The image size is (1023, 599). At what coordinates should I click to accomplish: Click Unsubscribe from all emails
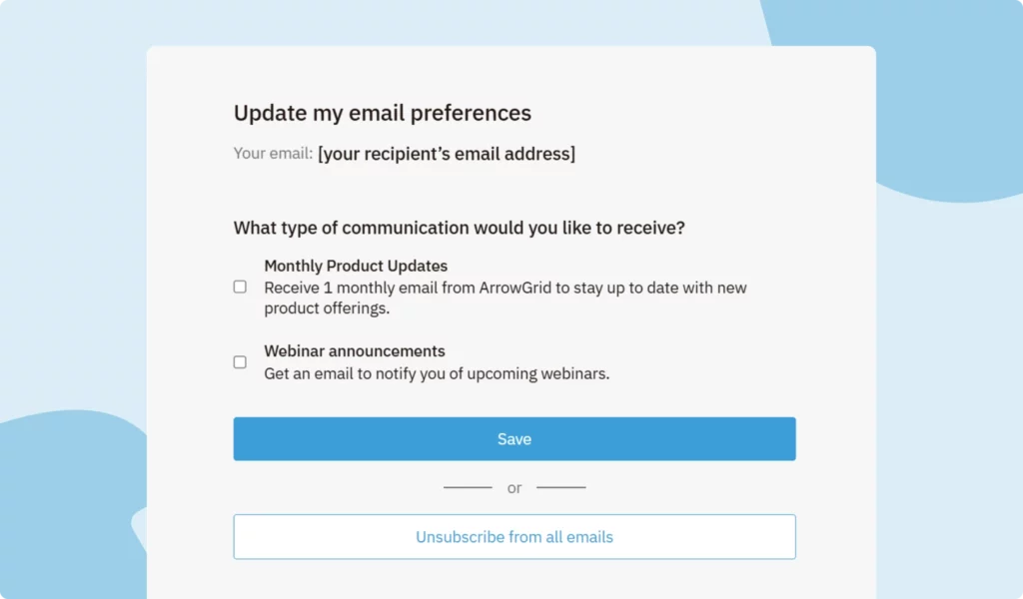point(514,537)
